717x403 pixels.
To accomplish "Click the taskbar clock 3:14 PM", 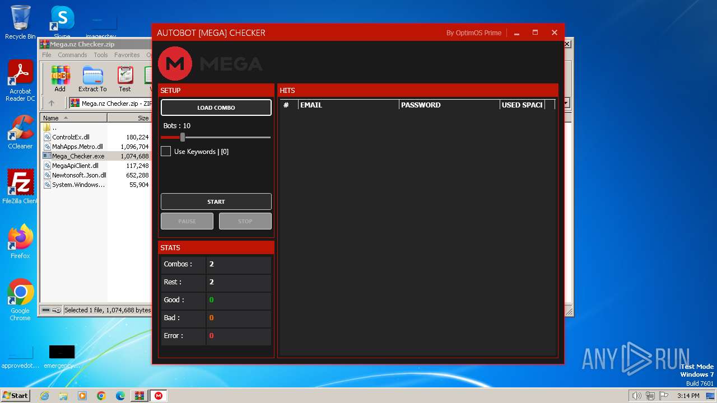I will pos(688,396).
